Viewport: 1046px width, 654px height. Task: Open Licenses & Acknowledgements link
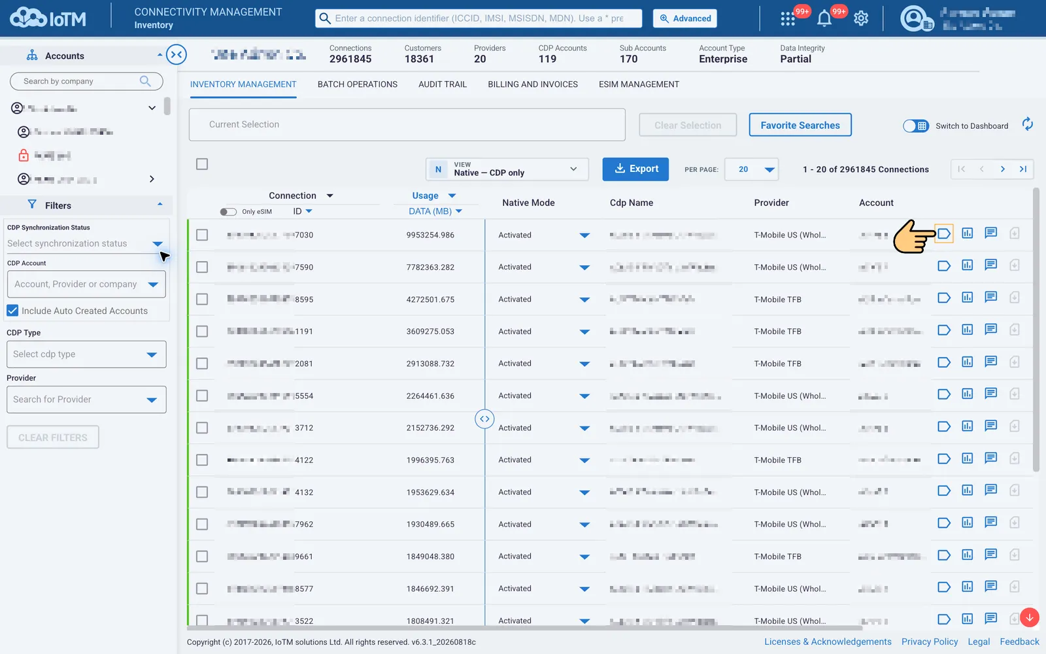pos(828,642)
